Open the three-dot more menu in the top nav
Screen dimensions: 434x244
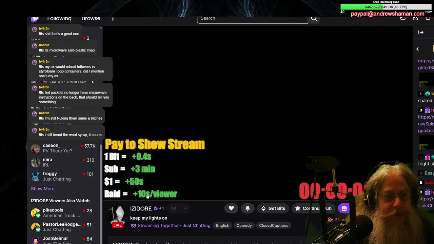pos(113,19)
